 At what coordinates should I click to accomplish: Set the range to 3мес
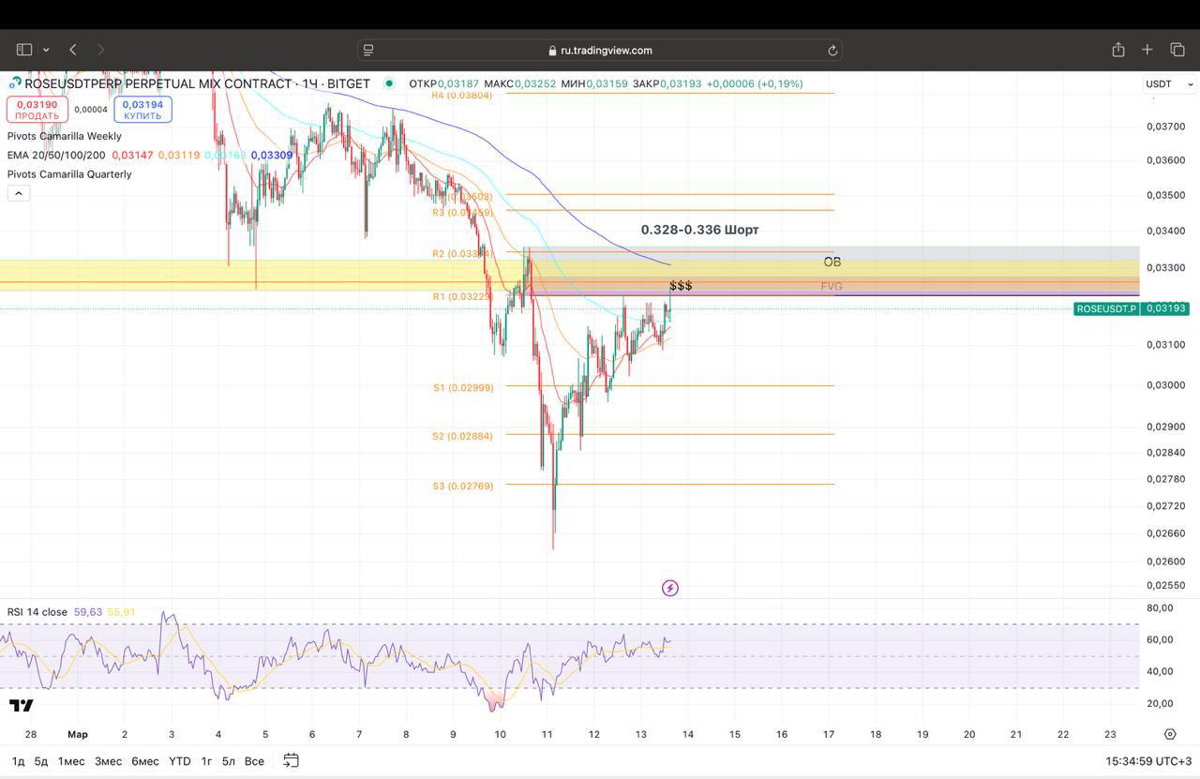click(x=108, y=761)
